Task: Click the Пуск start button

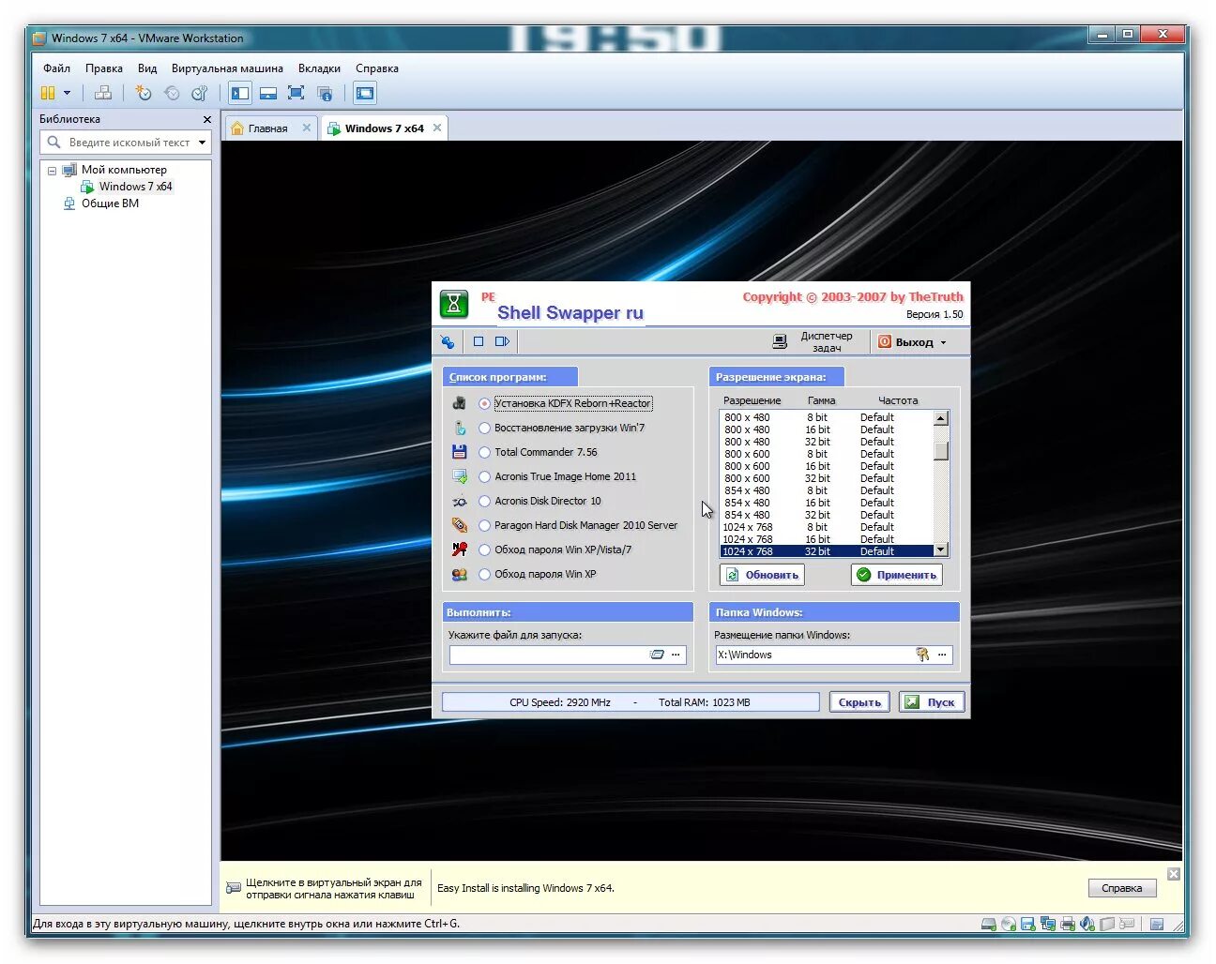Action: 932,702
